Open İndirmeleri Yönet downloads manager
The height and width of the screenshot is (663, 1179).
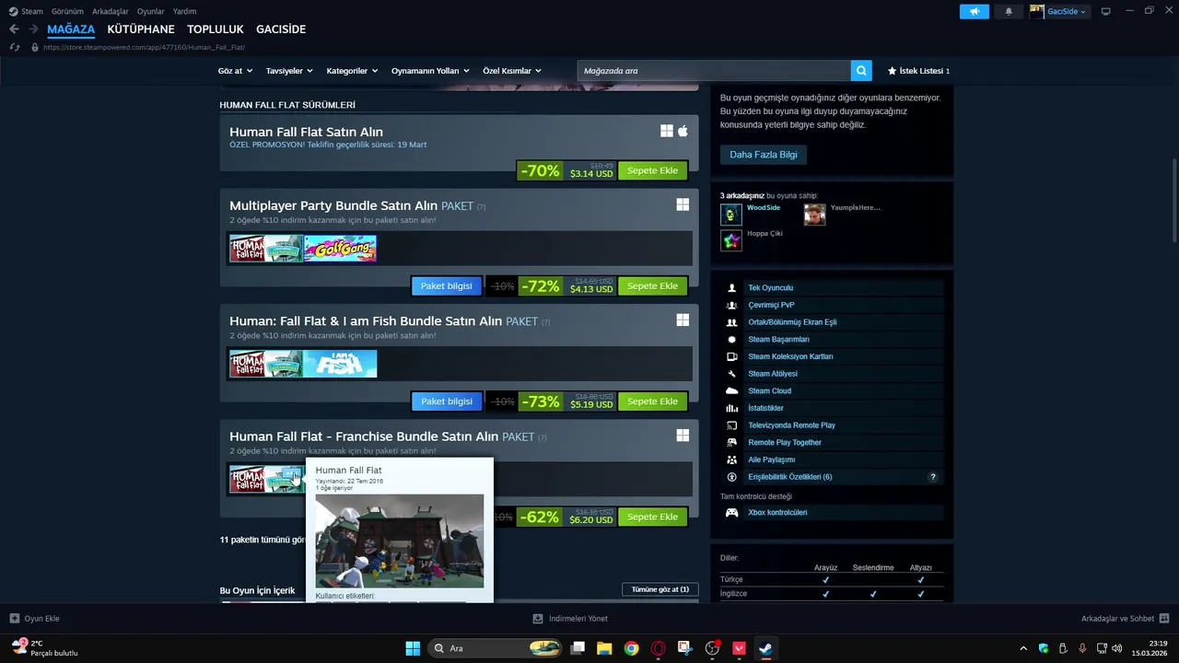(x=571, y=619)
